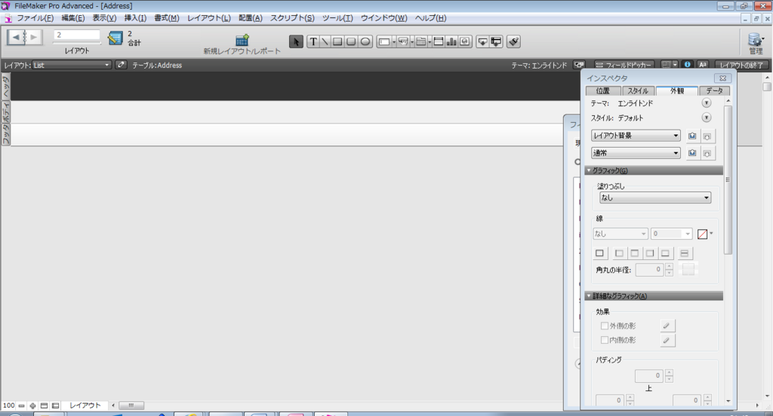773x416 pixels.
Task: Switch to the データ tab
Action: 714,90
